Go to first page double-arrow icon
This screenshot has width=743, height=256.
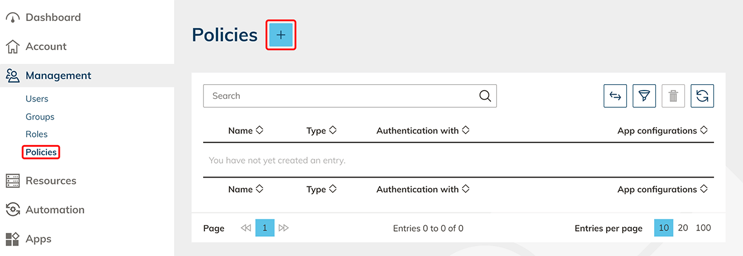pos(246,228)
